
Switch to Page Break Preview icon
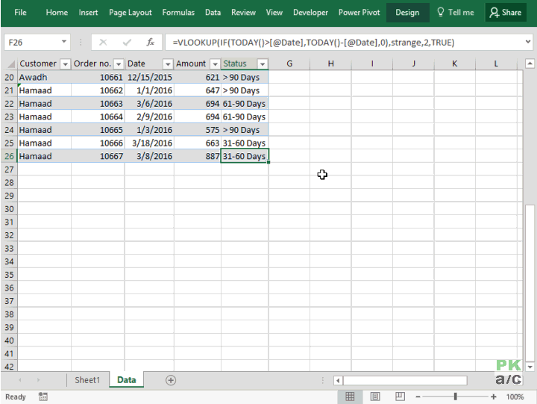400,397
